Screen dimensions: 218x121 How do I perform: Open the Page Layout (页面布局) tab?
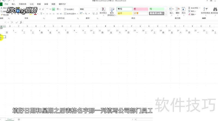pyautogui.click(x=23, y=4)
